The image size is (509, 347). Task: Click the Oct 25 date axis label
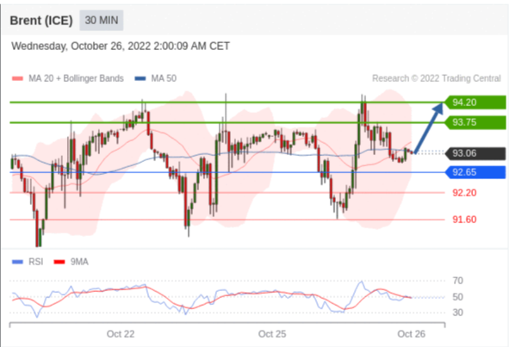pos(272,334)
